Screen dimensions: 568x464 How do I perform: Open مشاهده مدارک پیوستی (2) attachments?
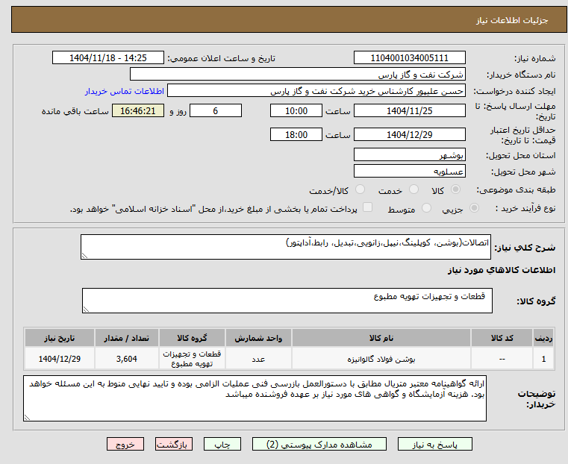point(319,444)
